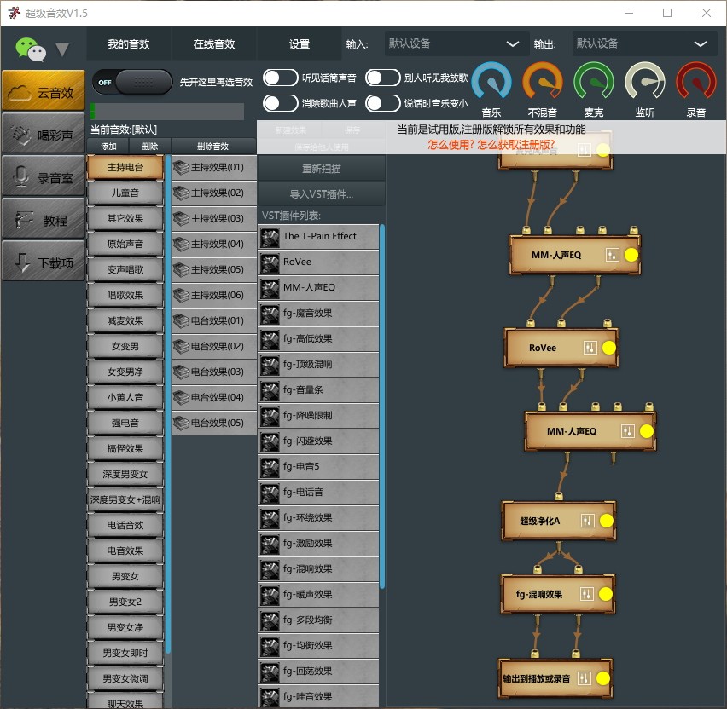Select the 男变女 category
This screenshot has width=727, height=709.
[x=125, y=576]
